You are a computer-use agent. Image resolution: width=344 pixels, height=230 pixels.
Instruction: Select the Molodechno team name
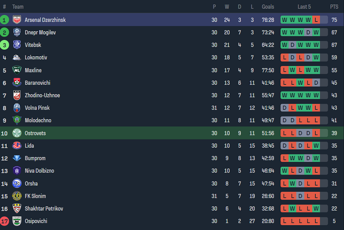click(x=38, y=120)
